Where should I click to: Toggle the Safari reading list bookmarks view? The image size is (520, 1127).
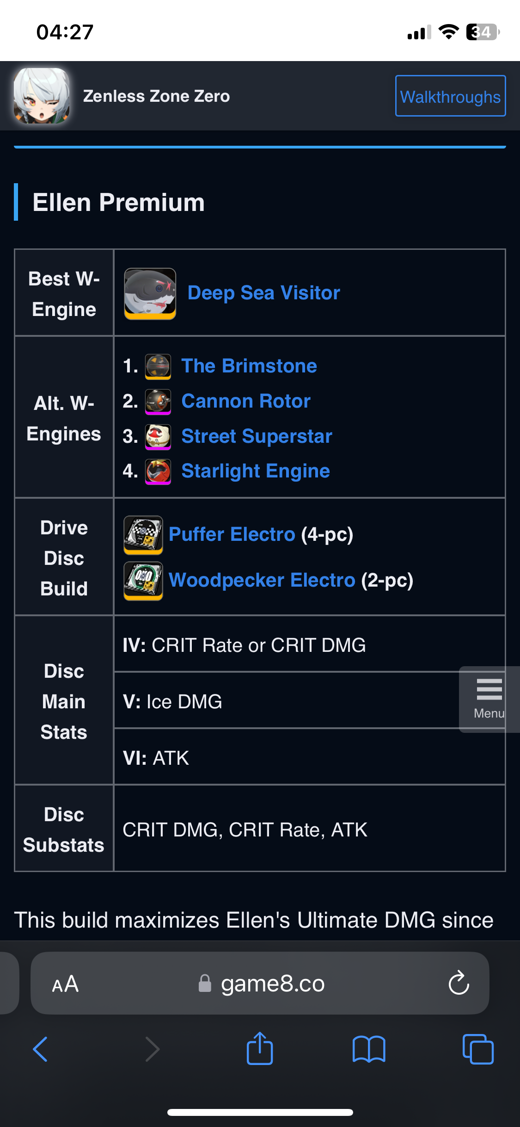pyautogui.click(x=369, y=1049)
